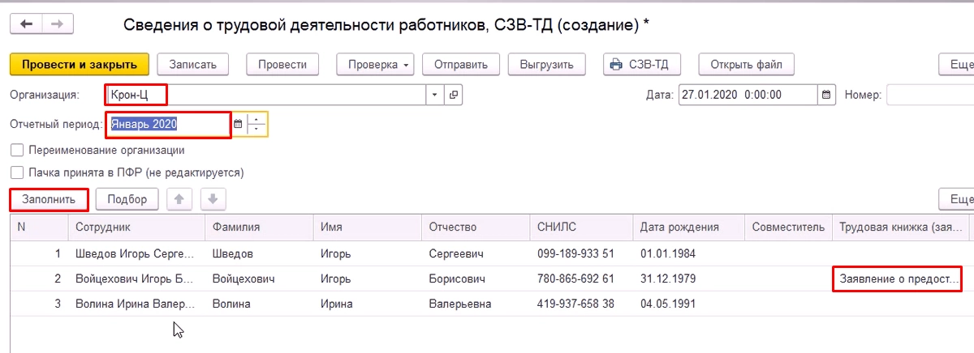This screenshot has height=353, width=974.
Task: Enable Переименование организации checkbox
Action: (16, 150)
